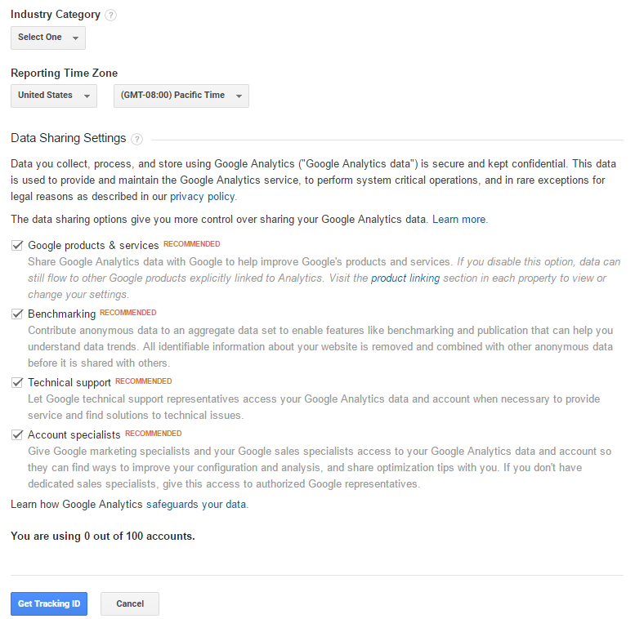Toggle the Benchmarking checkbox
Viewport: 635px width, 619px height.
[x=17, y=314]
